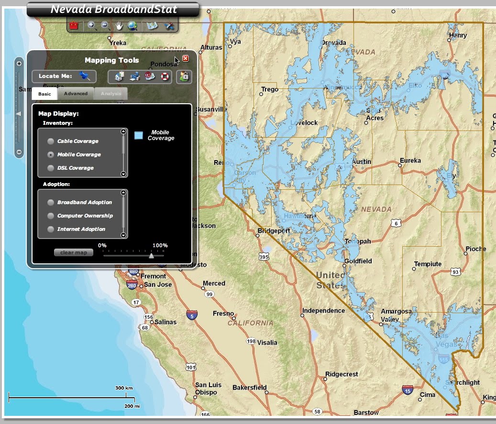This screenshot has height=424, width=496.
Task: Open help via the lifebuoy icon
Action: click(x=165, y=76)
